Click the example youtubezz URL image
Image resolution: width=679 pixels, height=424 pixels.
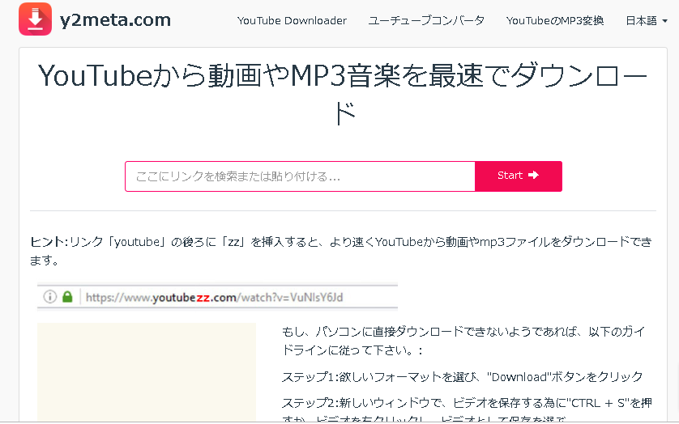click(217, 297)
